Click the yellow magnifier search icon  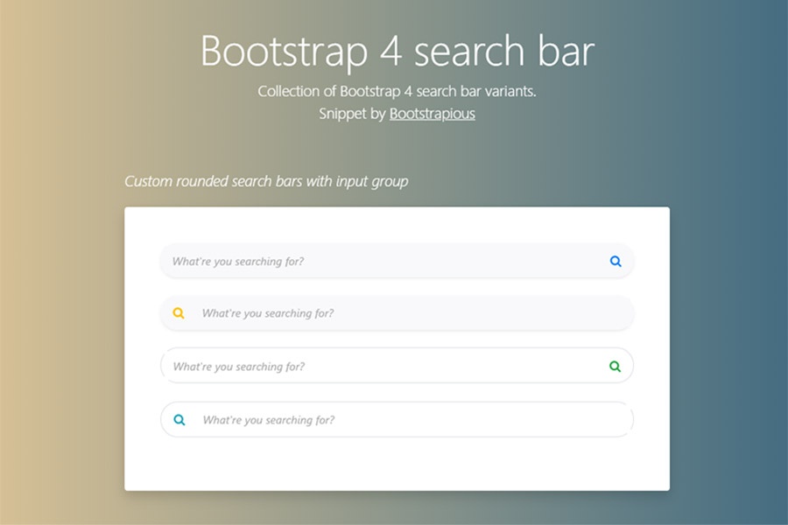(x=179, y=313)
